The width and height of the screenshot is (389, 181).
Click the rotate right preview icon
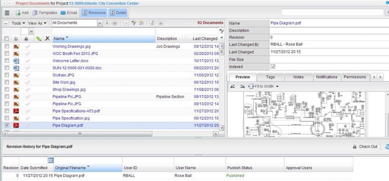[242, 86]
